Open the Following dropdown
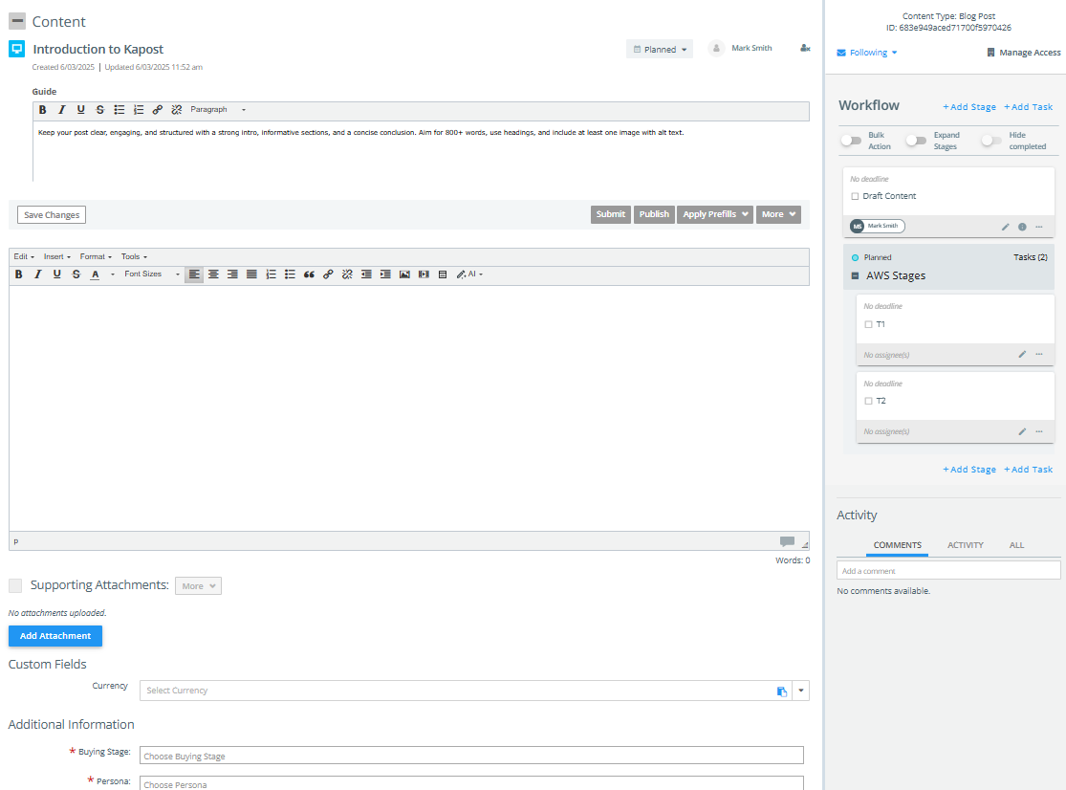The image size is (1066, 790). (x=867, y=53)
